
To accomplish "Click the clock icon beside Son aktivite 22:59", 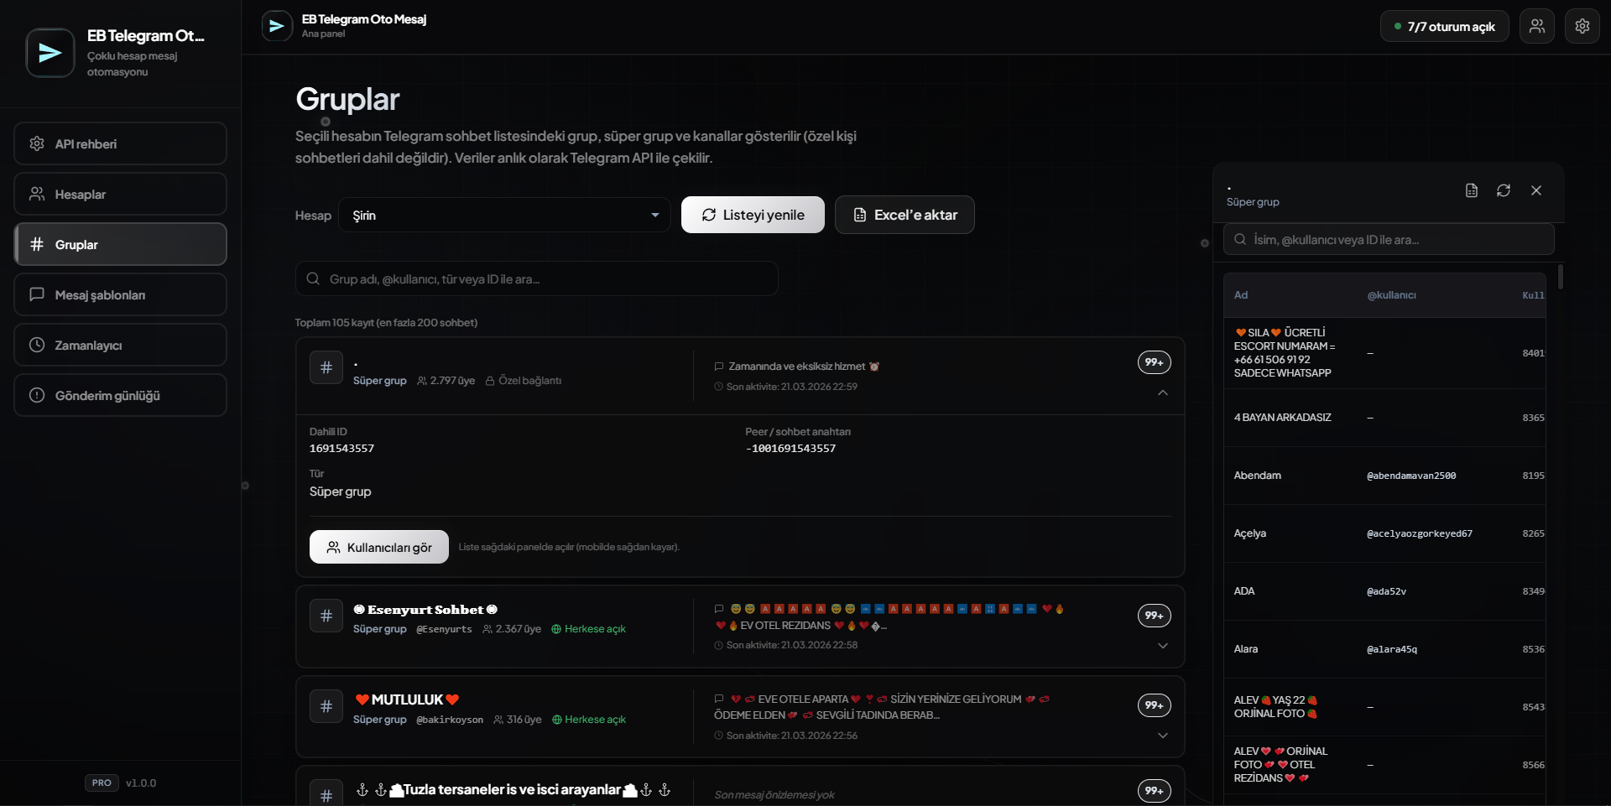I will coord(718,387).
